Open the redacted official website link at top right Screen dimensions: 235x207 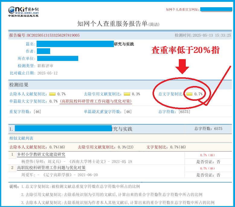[216, 9]
